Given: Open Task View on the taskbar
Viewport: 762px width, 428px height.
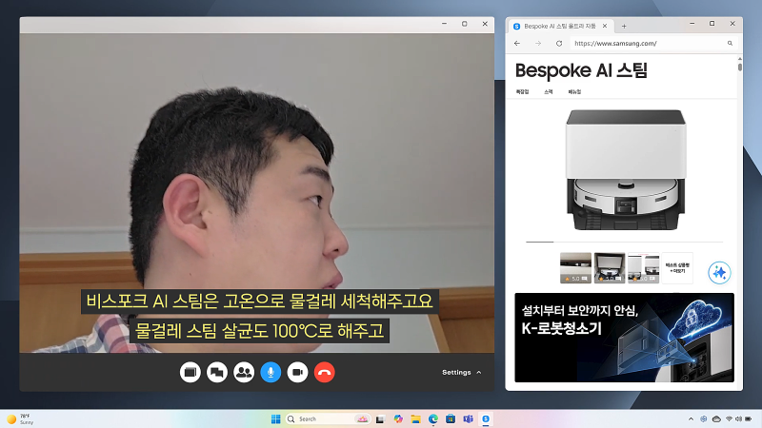Looking at the screenshot, I should 380,418.
